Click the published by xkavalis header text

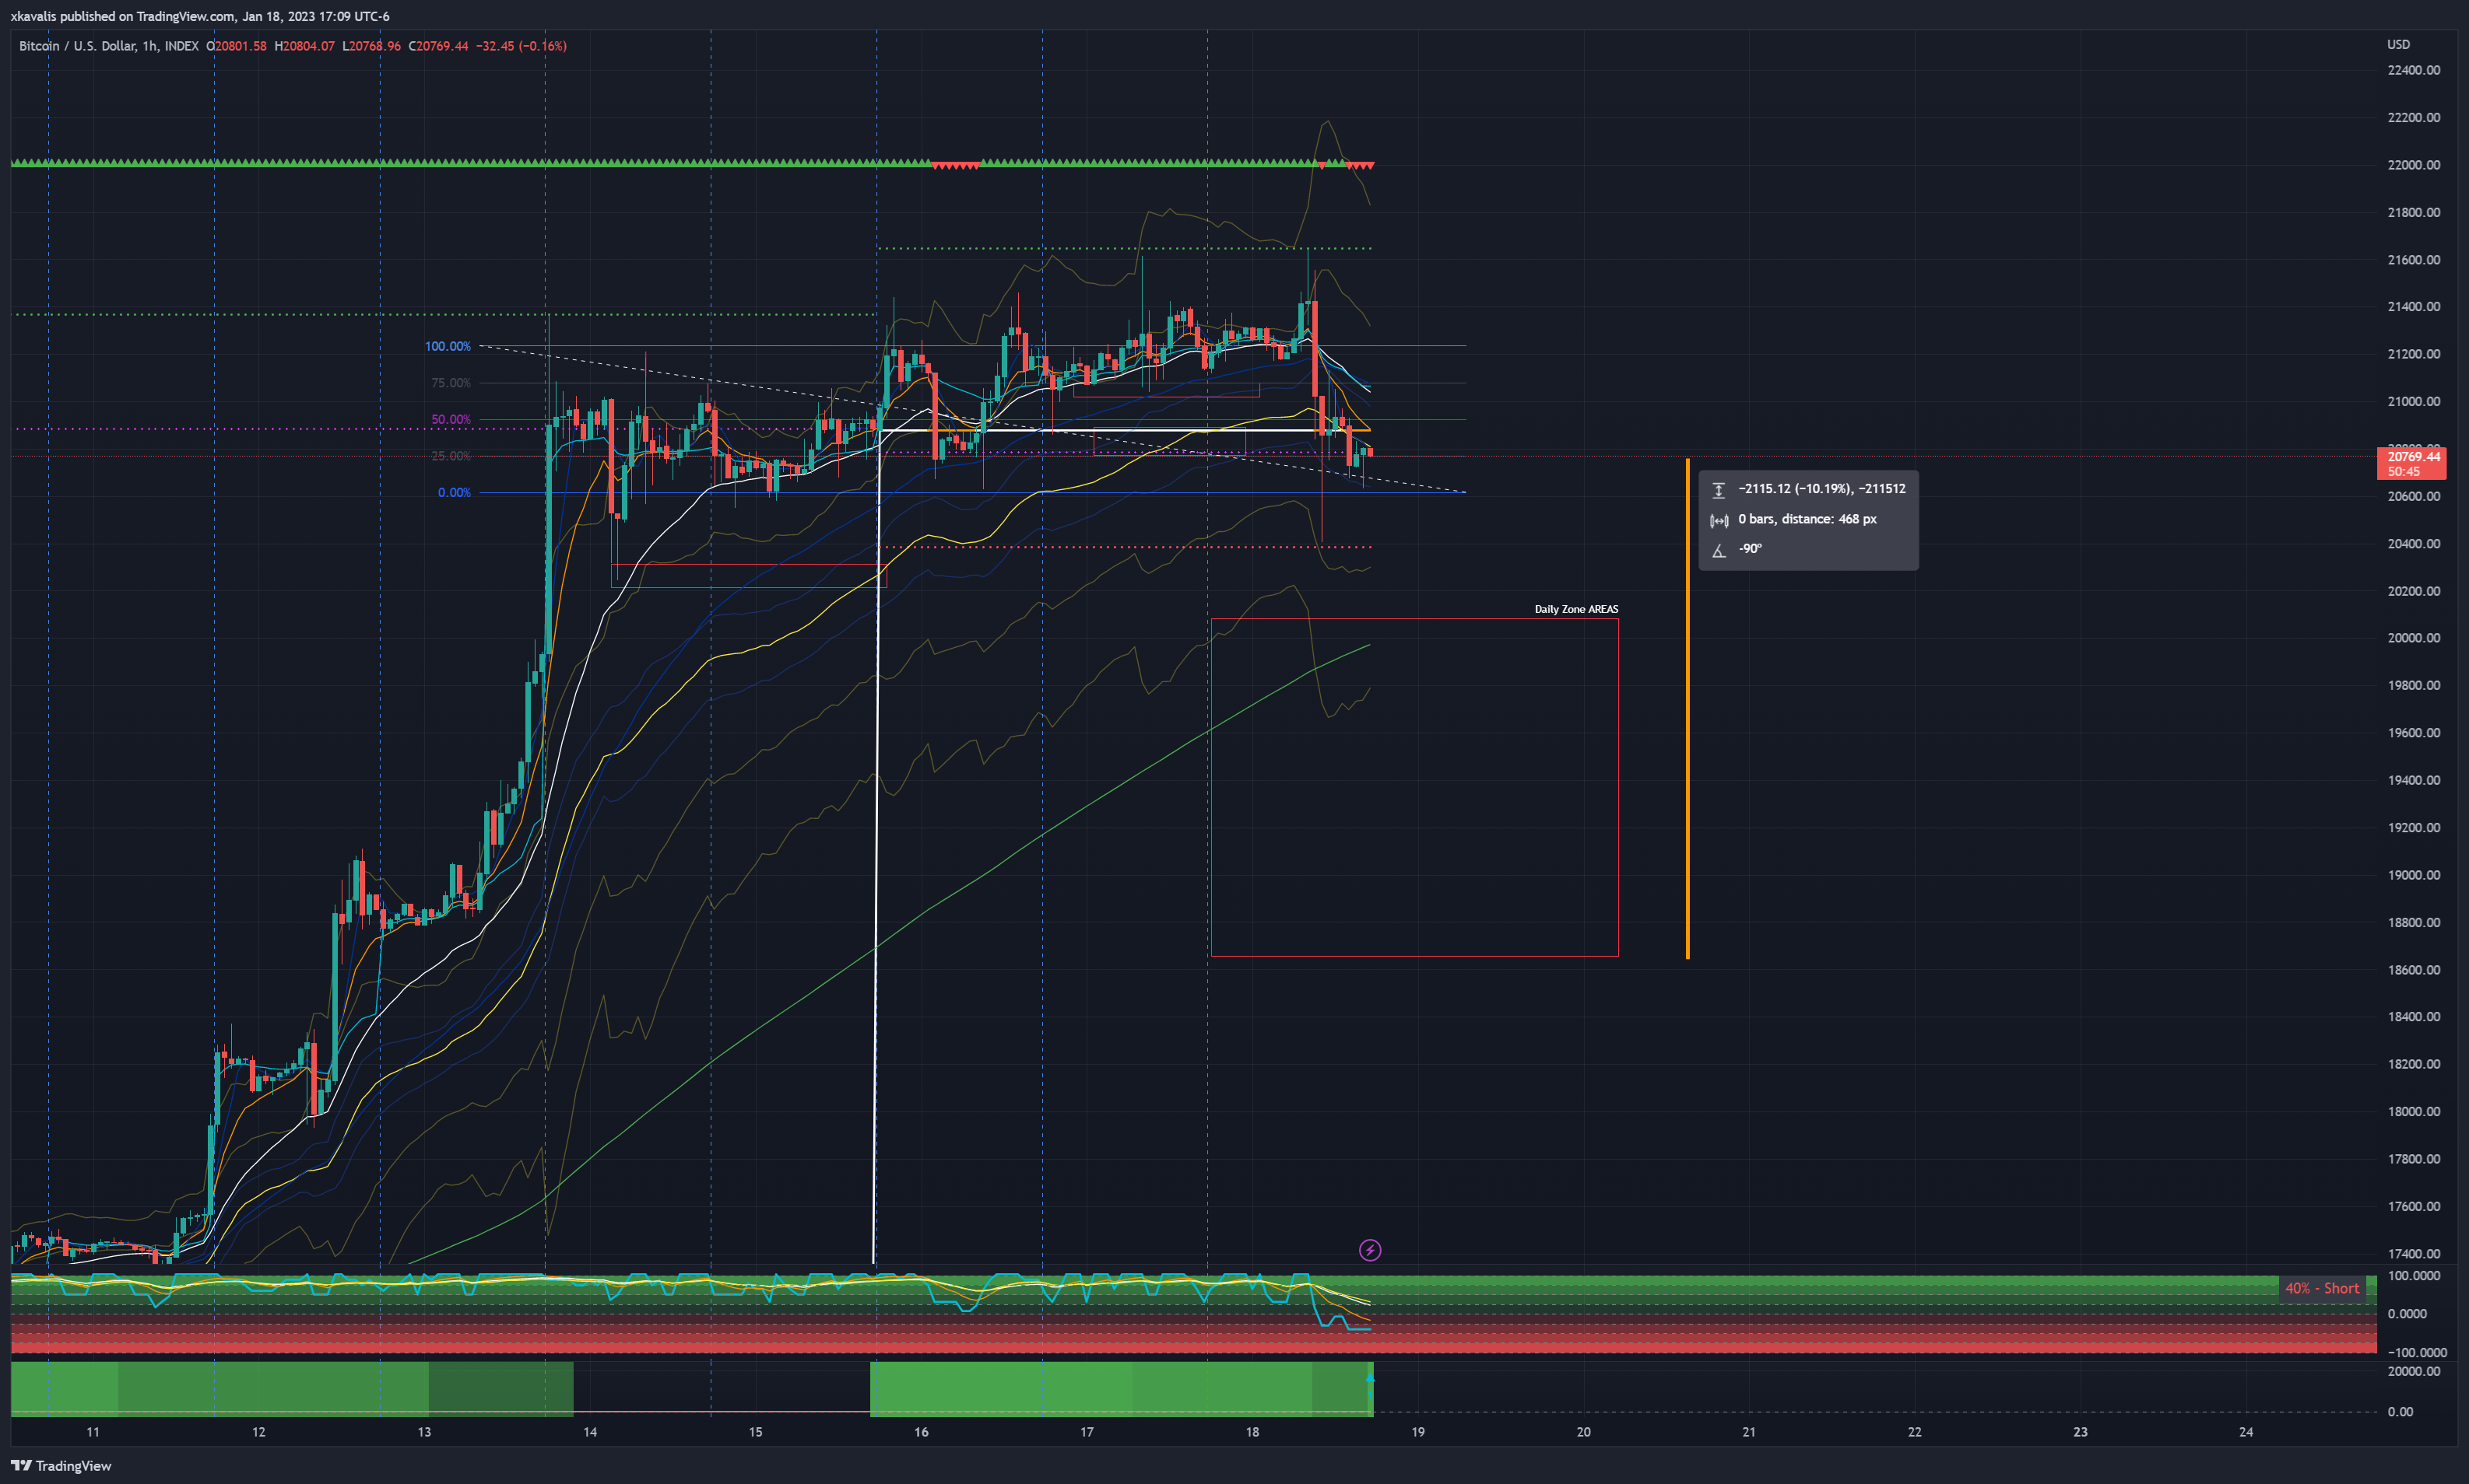click(x=200, y=16)
